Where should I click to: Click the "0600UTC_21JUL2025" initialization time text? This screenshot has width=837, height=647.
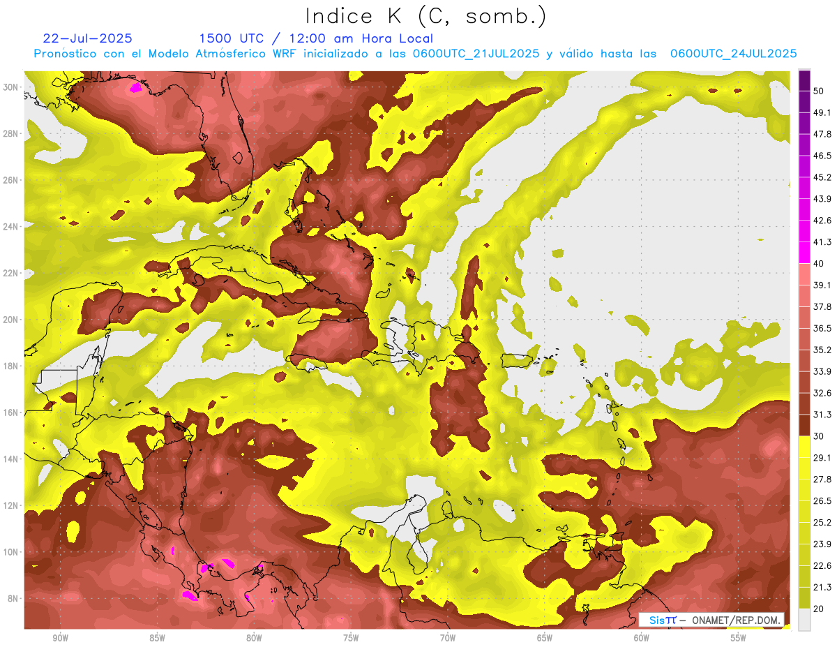(476, 54)
